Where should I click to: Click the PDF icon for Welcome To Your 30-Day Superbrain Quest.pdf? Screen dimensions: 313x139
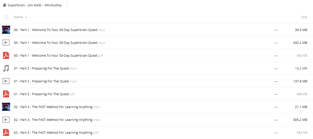[6, 55]
